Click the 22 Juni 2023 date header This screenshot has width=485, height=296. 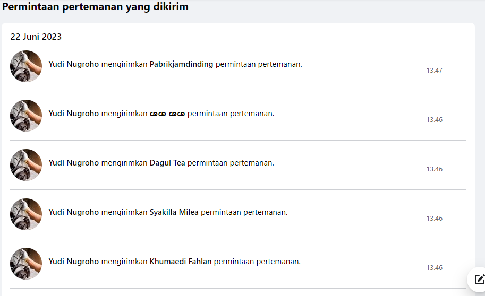click(36, 37)
